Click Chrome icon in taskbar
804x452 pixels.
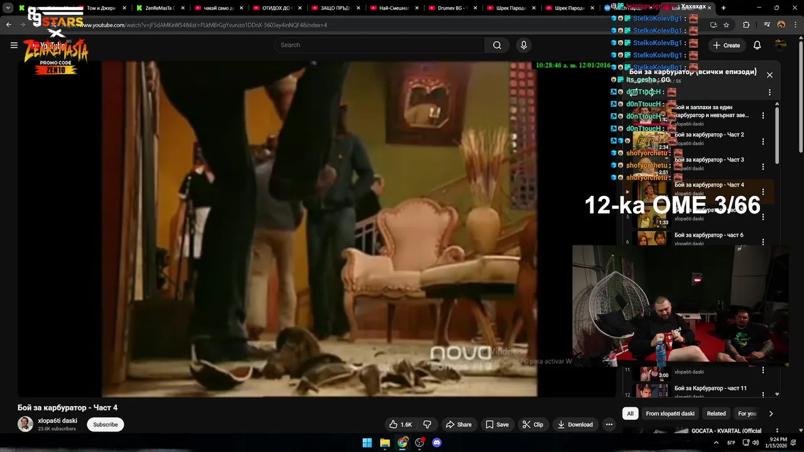click(403, 443)
